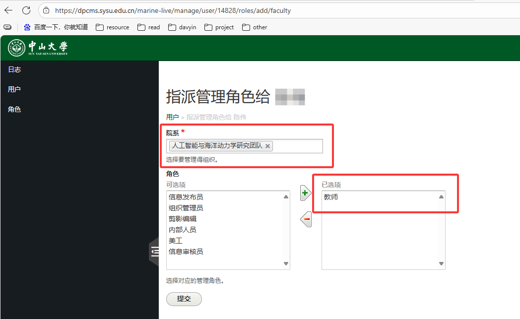Click the site info lock icon

pyautogui.click(x=46, y=10)
